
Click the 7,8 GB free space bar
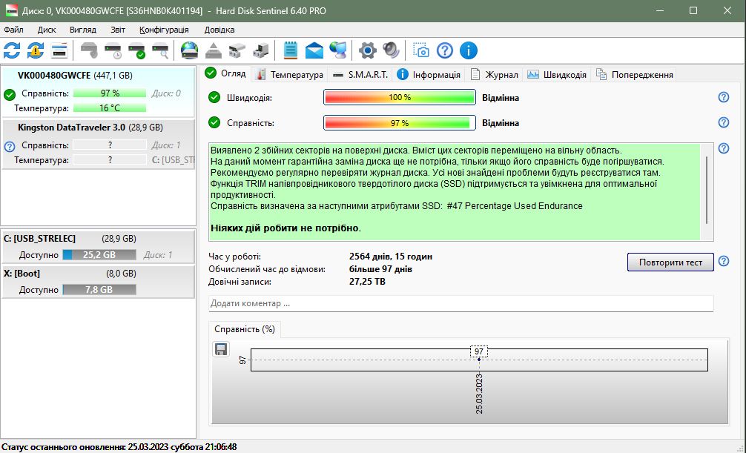tap(99, 289)
